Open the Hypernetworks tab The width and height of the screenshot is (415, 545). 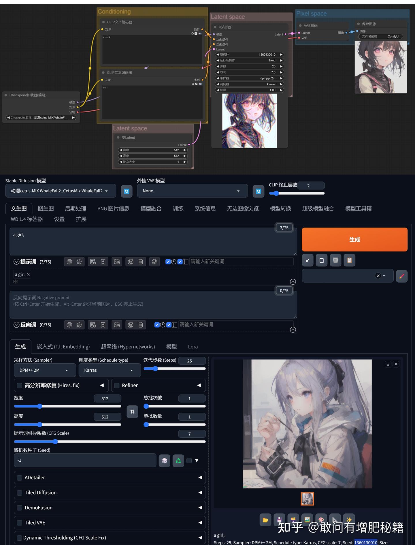click(128, 347)
